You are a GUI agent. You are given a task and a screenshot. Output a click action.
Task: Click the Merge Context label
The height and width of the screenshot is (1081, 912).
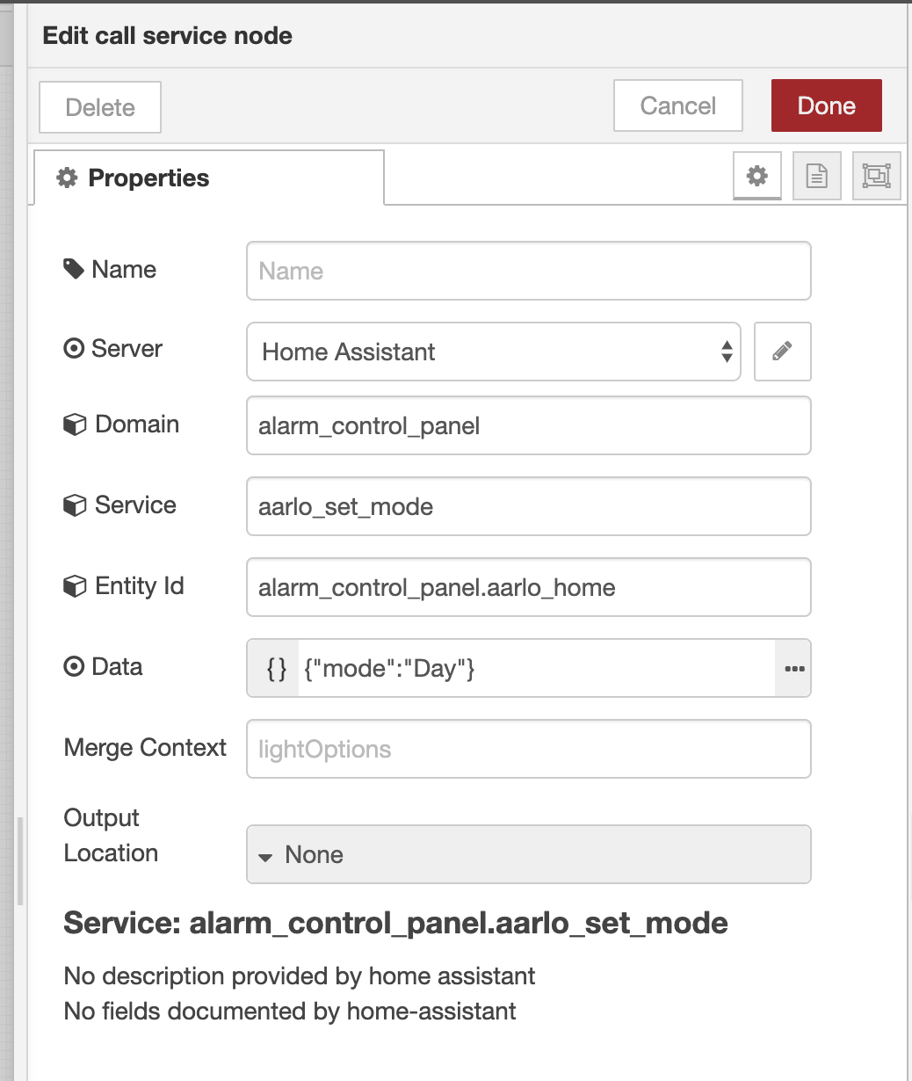click(145, 747)
